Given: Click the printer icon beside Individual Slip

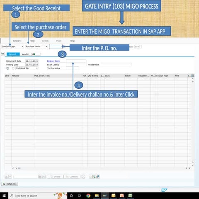Looking at the screenshot, I should 8,68.
